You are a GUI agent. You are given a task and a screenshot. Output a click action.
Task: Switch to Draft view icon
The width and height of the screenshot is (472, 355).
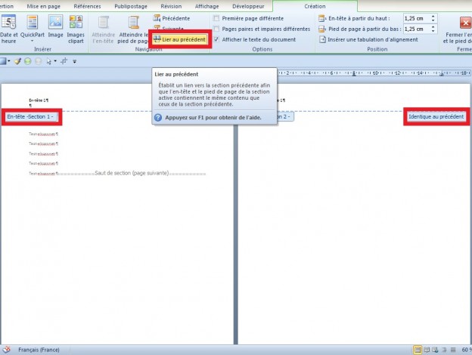[453, 350]
